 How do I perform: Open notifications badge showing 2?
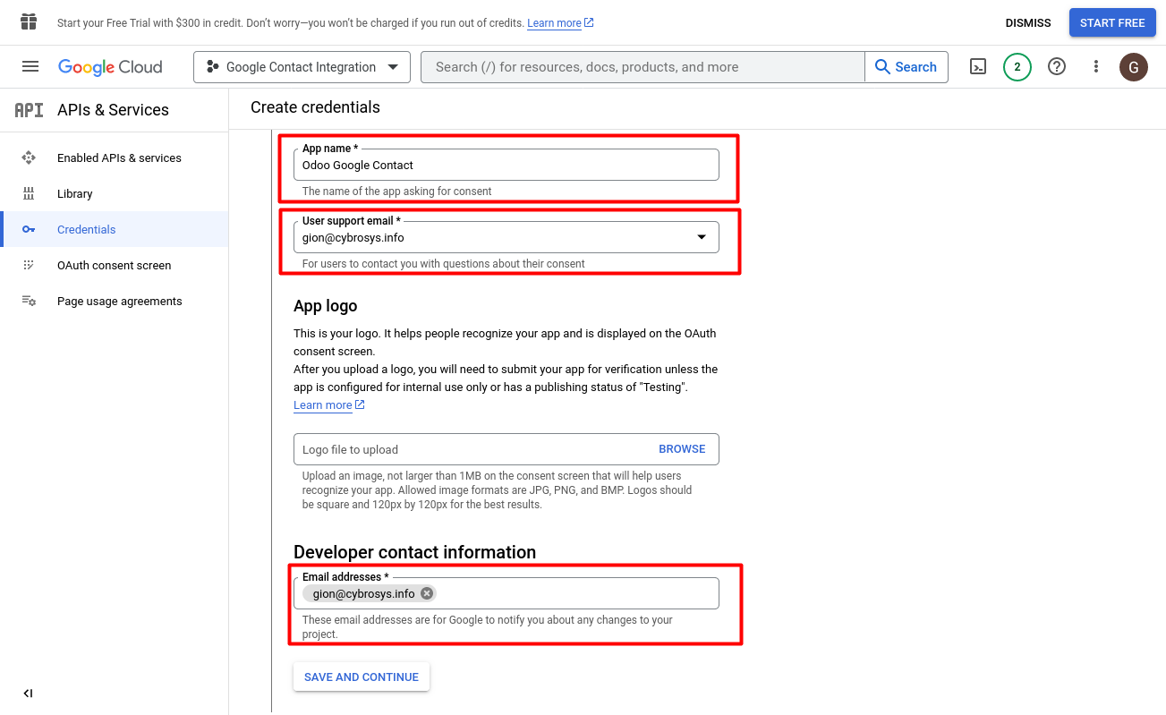(x=1017, y=67)
